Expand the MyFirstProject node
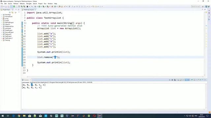The height and width of the screenshot is (118, 211). click(2, 23)
